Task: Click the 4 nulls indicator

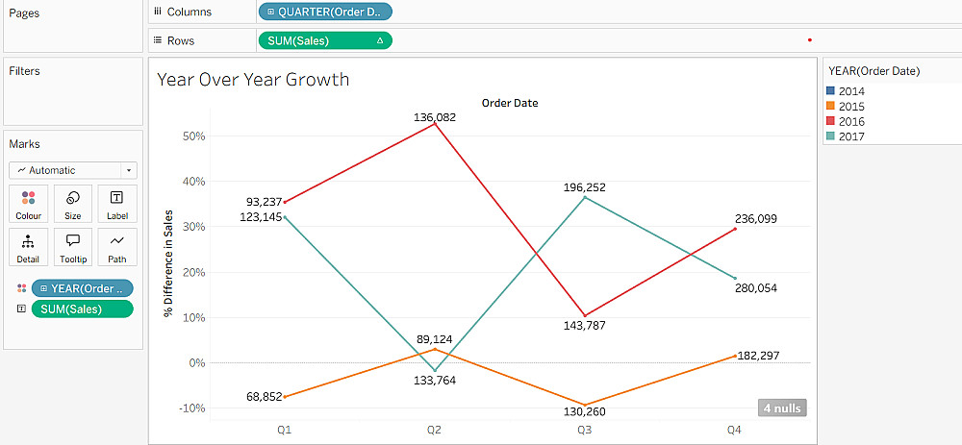Action: coord(781,408)
